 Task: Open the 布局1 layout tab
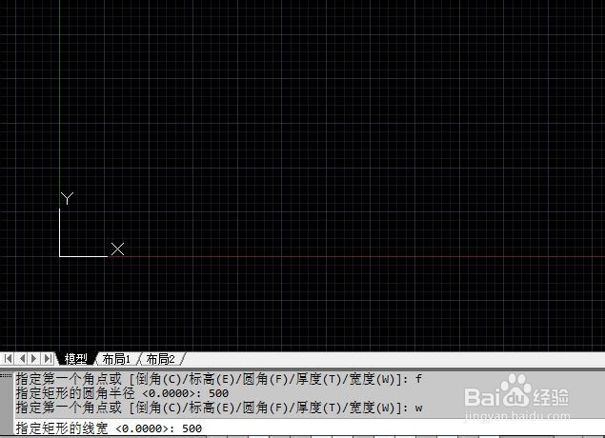(116, 359)
